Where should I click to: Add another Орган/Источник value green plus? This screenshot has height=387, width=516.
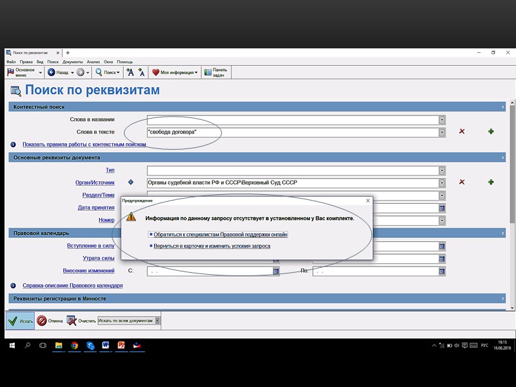point(491,182)
